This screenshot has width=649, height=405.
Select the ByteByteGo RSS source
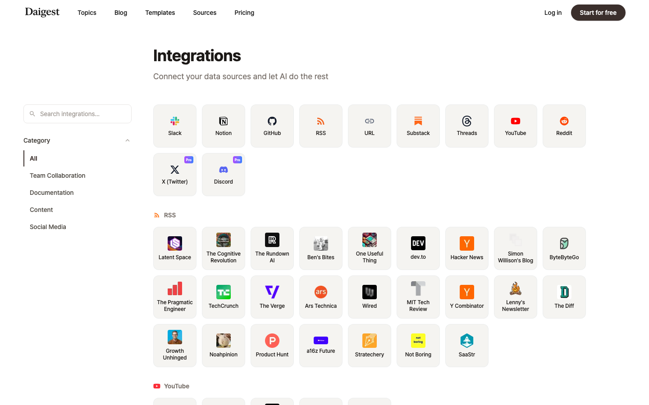(564, 248)
